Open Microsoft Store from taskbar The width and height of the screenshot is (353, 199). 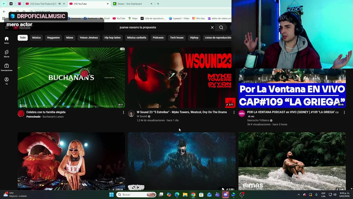pyautogui.click(x=201, y=195)
